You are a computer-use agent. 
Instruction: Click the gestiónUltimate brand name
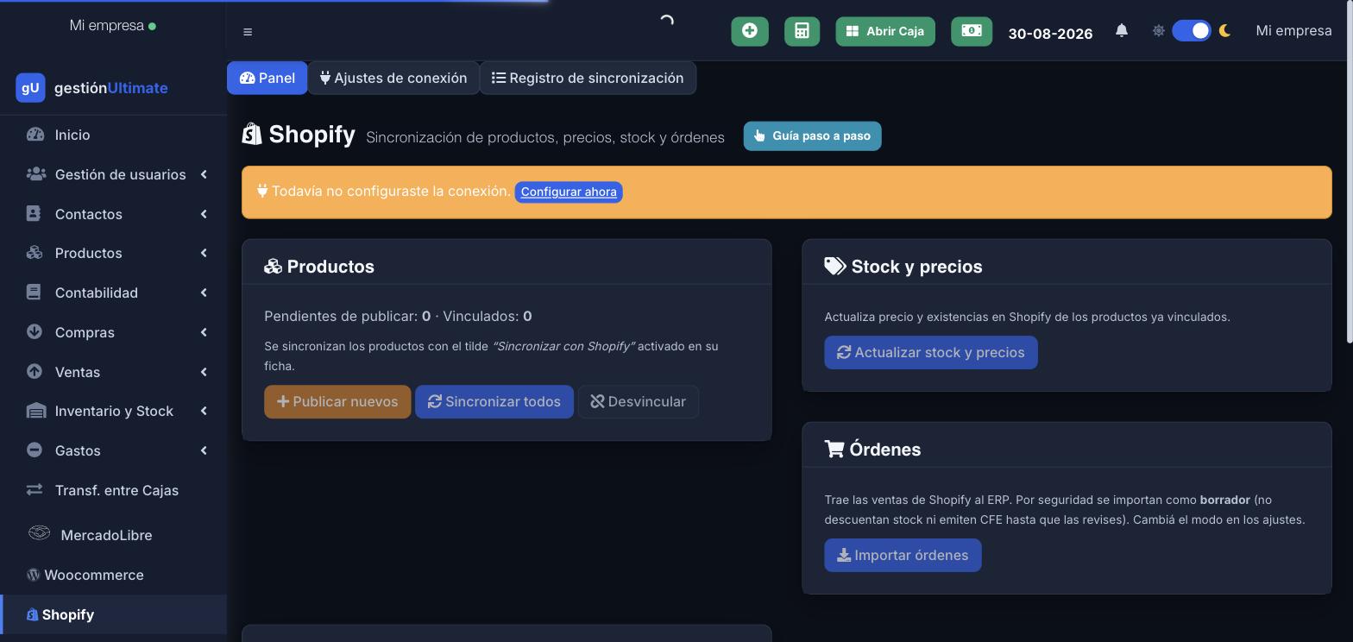[110, 88]
